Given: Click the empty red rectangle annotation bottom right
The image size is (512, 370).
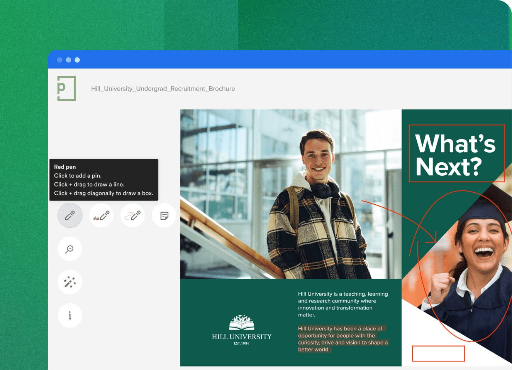Looking at the screenshot, I should click(x=439, y=353).
